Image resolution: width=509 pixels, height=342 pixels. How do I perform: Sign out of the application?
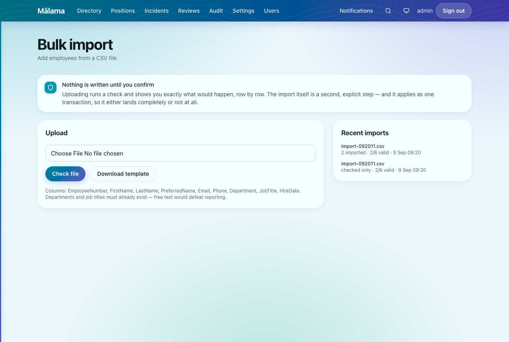(454, 11)
